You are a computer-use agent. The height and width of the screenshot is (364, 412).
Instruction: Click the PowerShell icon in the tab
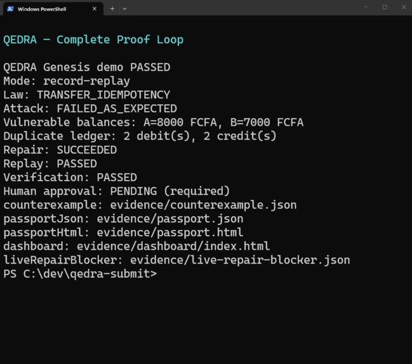[11, 9]
